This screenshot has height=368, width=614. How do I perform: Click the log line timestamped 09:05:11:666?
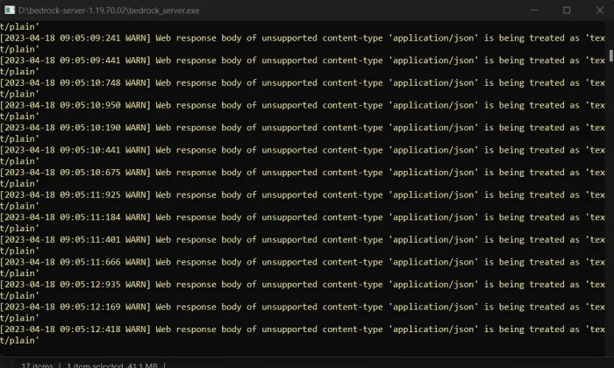(x=303, y=262)
